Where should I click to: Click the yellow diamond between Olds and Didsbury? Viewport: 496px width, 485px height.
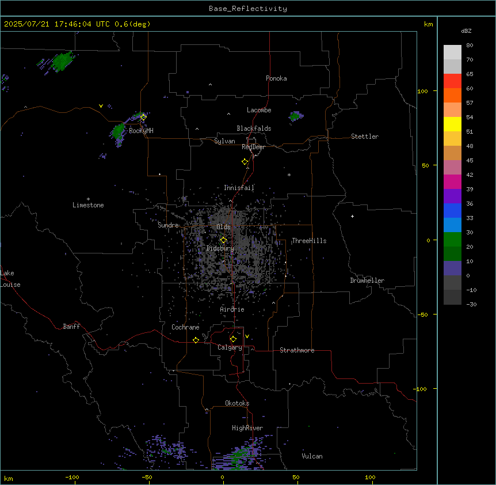[x=223, y=240]
